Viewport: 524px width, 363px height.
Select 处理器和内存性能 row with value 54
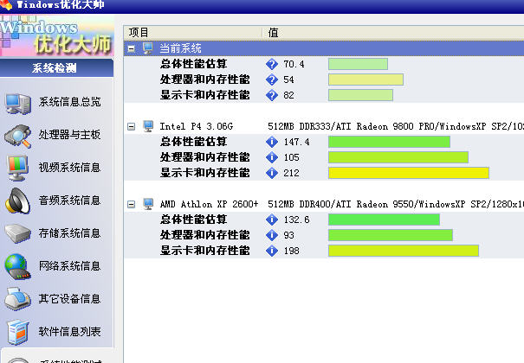(324, 80)
